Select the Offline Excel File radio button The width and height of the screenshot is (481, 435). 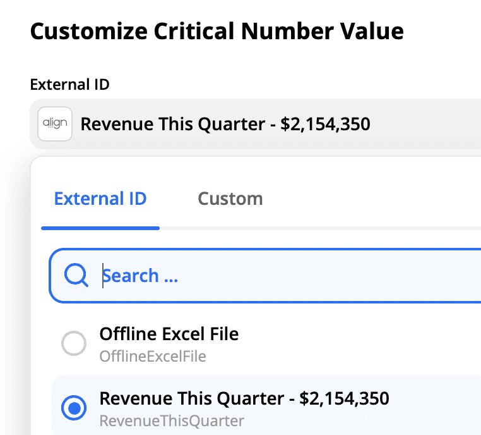[x=74, y=343]
